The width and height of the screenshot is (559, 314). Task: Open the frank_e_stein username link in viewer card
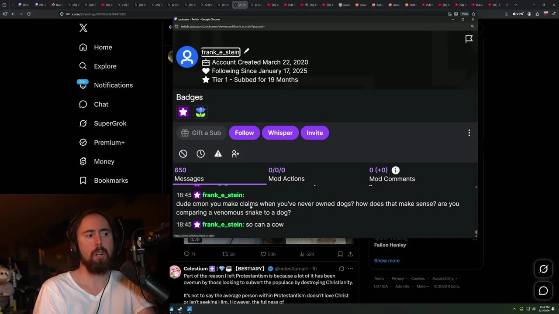tap(221, 52)
